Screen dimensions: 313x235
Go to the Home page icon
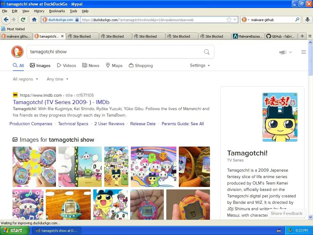pos(34,20)
